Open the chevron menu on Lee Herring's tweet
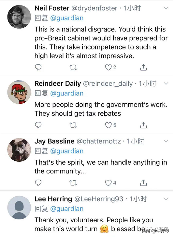This screenshot has width=173, height=237. click(x=166, y=199)
